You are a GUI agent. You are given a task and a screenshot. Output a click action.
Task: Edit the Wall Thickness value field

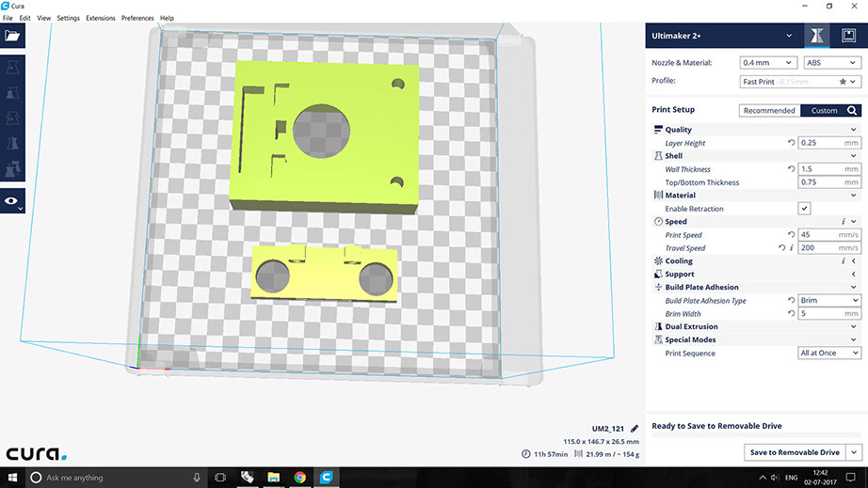(829, 169)
